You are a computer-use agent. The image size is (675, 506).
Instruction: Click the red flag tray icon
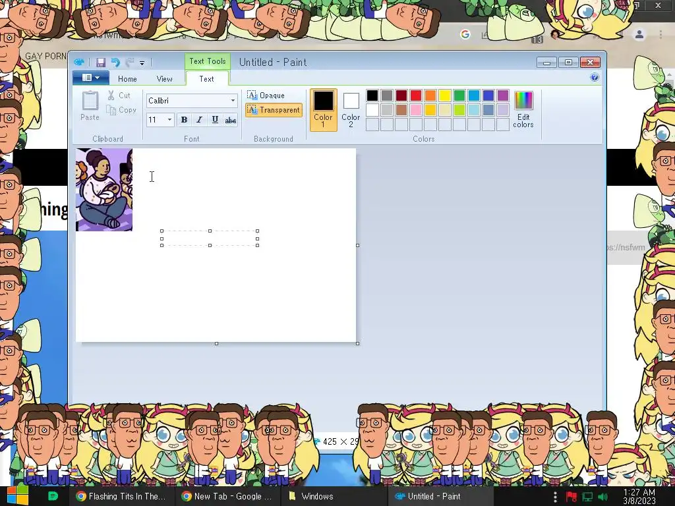point(572,497)
